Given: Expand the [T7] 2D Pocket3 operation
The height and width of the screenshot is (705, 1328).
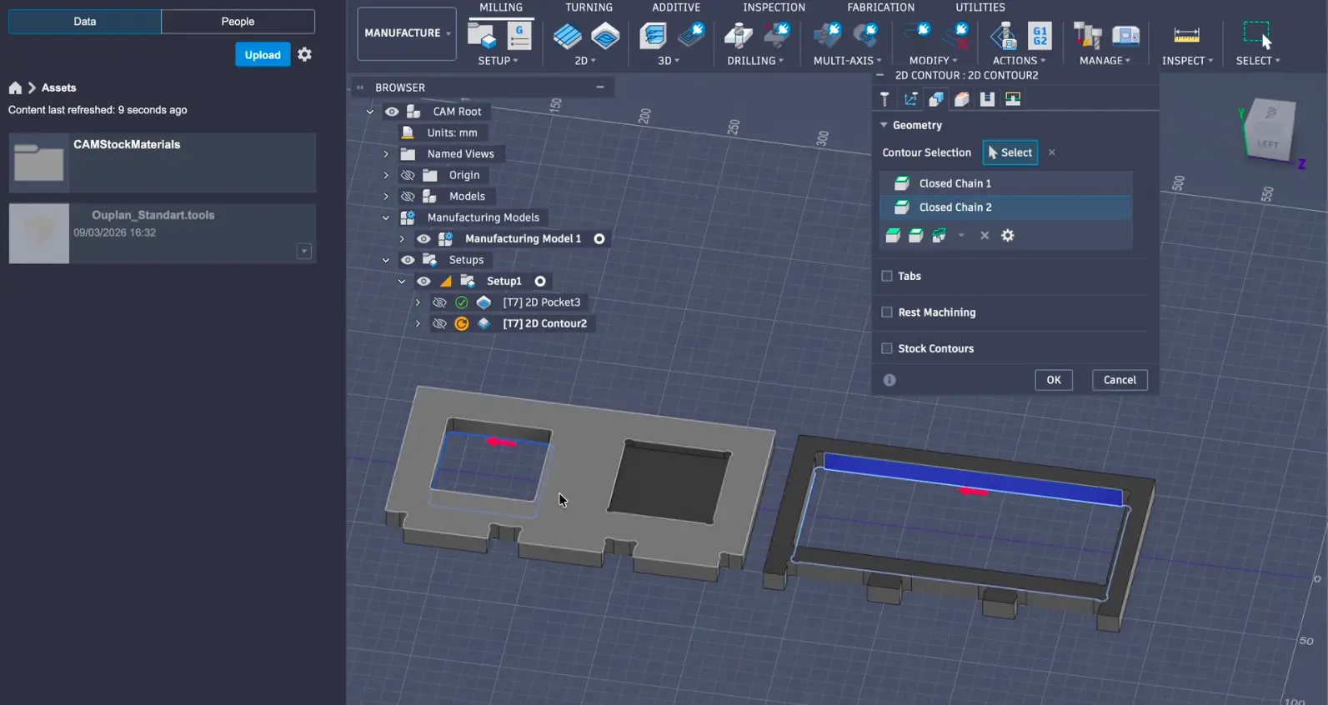Looking at the screenshot, I should tap(418, 302).
